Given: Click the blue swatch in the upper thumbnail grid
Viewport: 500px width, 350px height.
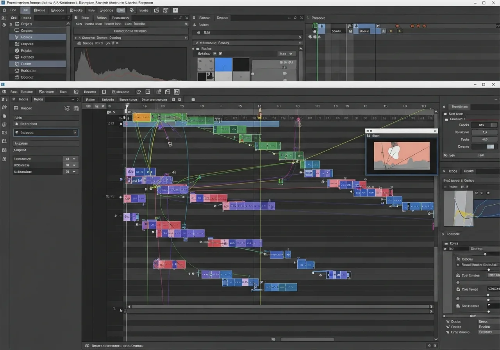Looking at the screenshot, I should [x=223, y=64].
